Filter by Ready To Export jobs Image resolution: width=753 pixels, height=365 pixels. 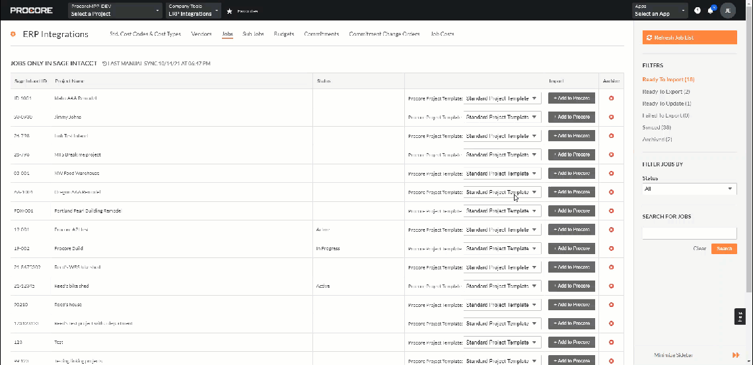[x=665, y=92]
